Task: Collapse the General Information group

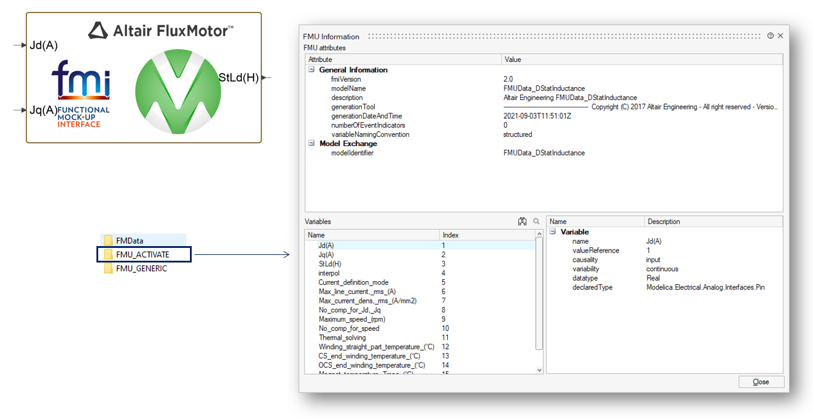Action: point(312,70)
